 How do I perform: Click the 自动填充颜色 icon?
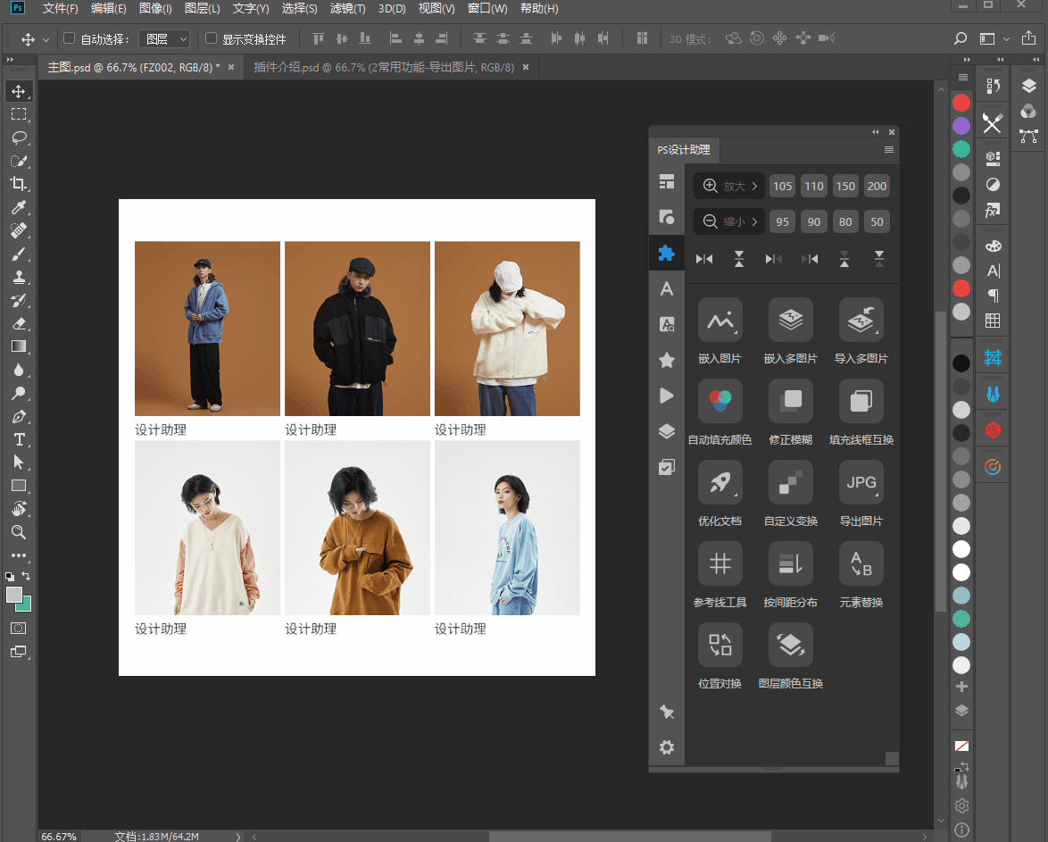719,401
